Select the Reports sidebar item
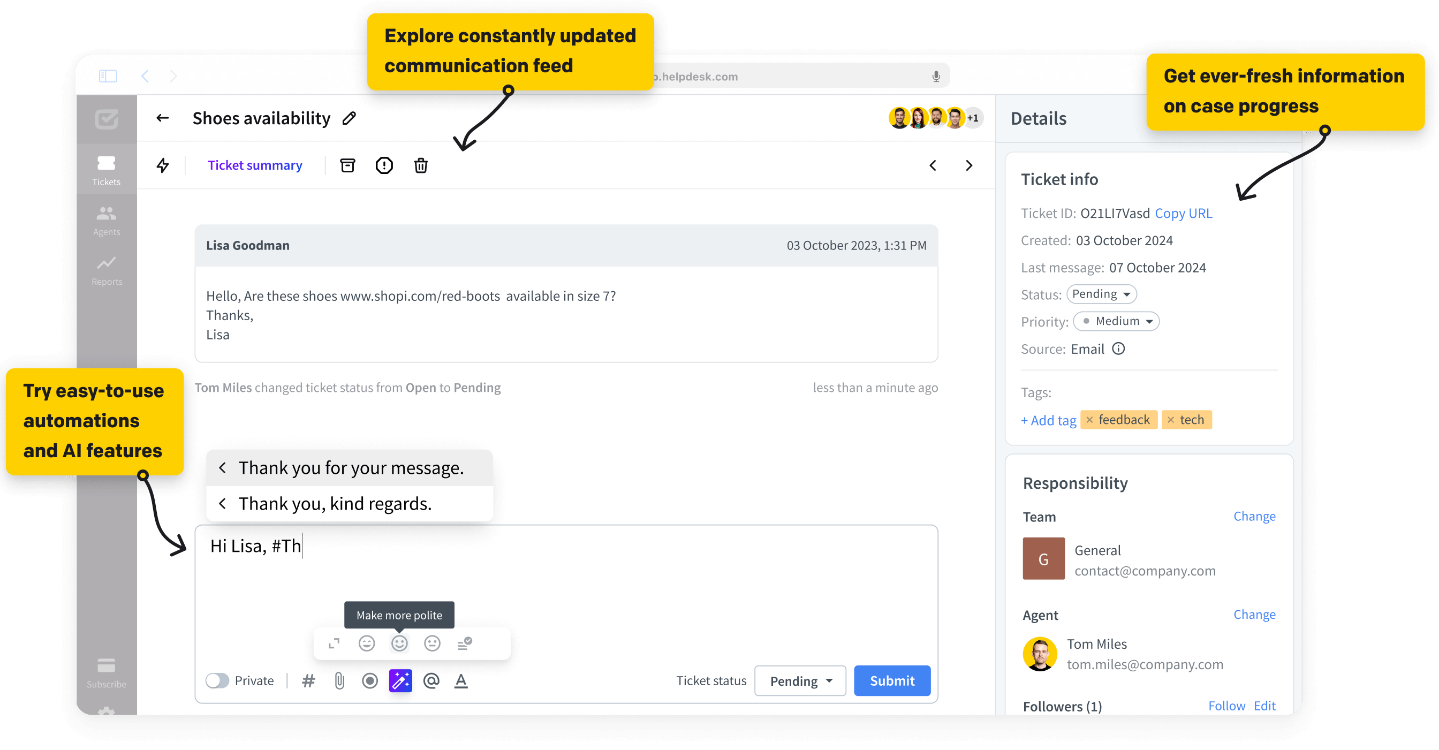 [x=107, y=271]
